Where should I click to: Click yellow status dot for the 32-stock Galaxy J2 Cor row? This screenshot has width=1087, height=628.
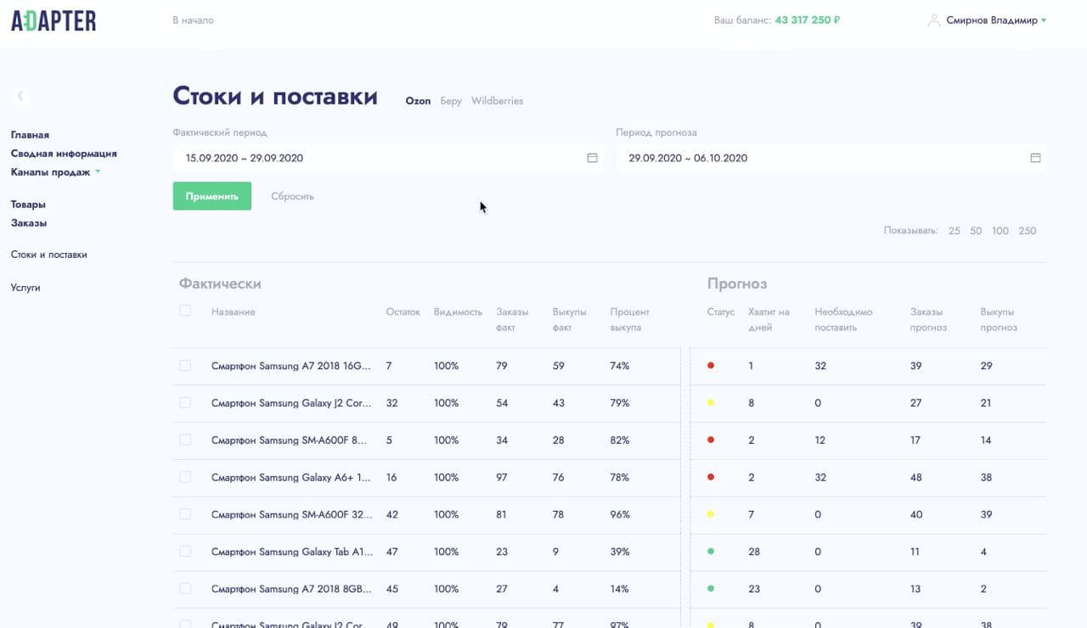point(711,403)
